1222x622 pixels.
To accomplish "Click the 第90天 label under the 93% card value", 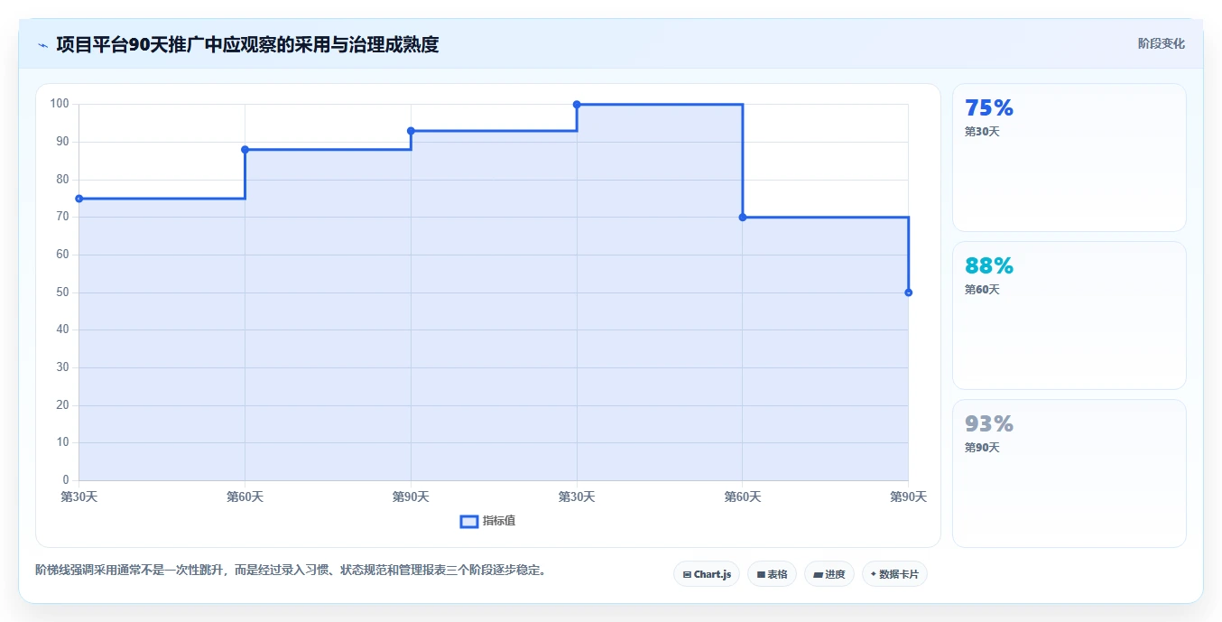I will 982,448.
